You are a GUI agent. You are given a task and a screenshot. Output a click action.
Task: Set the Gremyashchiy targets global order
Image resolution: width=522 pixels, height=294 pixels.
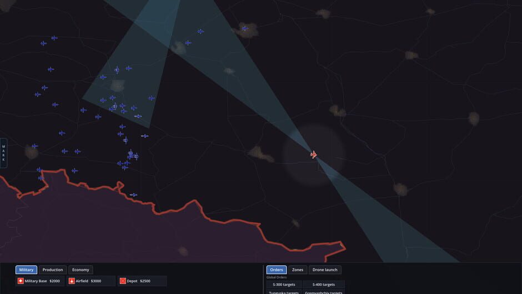point(324,292)
